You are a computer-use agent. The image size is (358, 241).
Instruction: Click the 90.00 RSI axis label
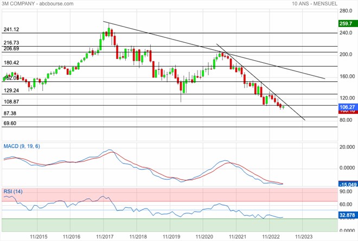click(x=346, y=192)
